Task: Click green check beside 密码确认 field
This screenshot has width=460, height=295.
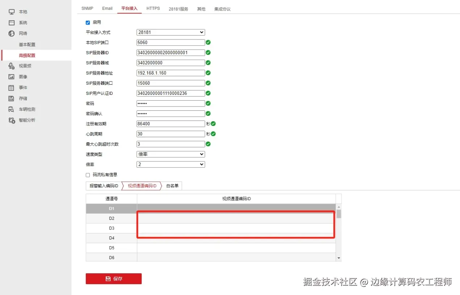Action: coord(208,114)
